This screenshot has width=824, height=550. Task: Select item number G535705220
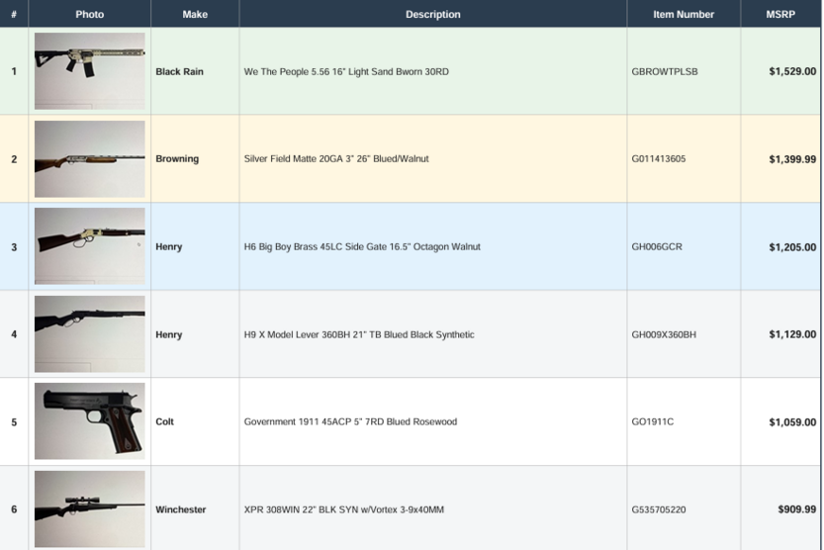(x=659, y=509)
